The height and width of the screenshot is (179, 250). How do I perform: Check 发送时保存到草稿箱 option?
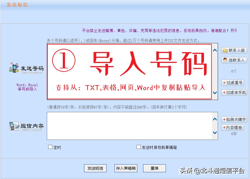click(138, 147)
